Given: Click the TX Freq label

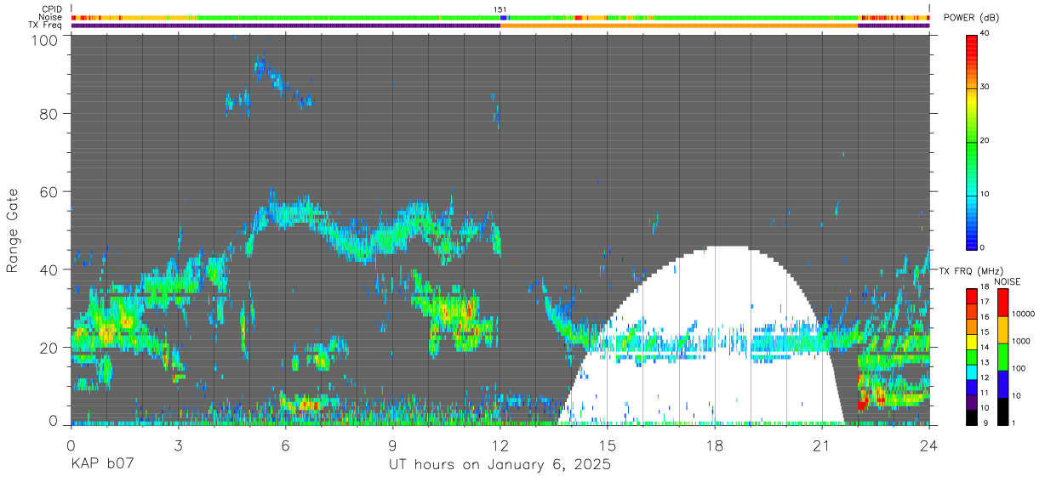Looking at the screenshot, I should tap(46, 25).
